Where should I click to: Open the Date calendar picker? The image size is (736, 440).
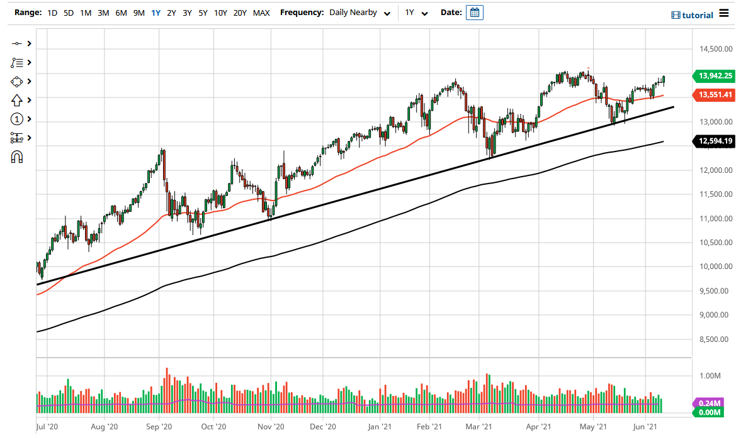[x=474, y=12]
